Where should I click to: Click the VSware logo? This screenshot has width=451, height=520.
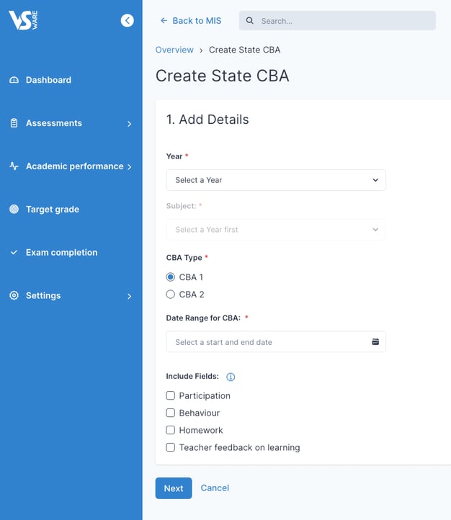[23, 20]
